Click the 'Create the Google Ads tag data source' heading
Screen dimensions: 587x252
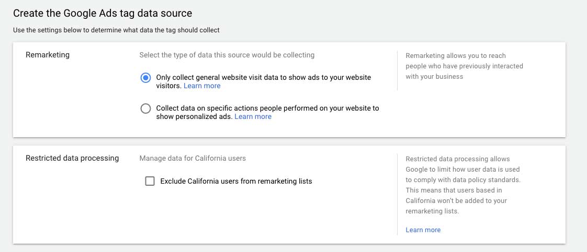tap(103, 14)
